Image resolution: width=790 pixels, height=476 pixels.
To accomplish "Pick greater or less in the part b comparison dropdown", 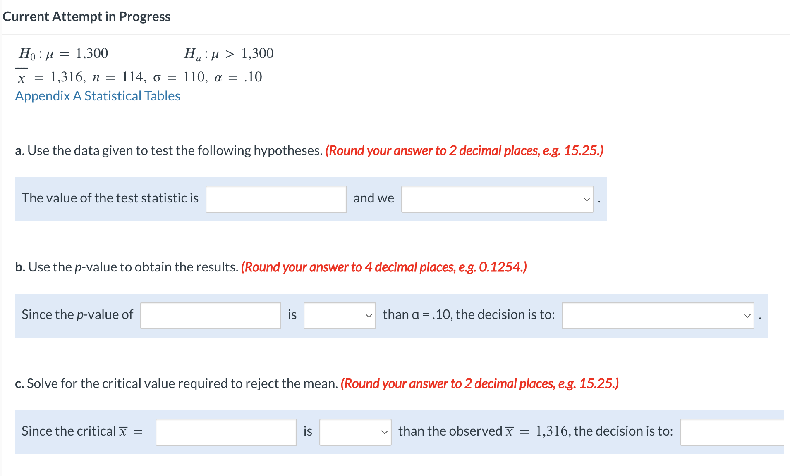I will click(x=339, y=315).
